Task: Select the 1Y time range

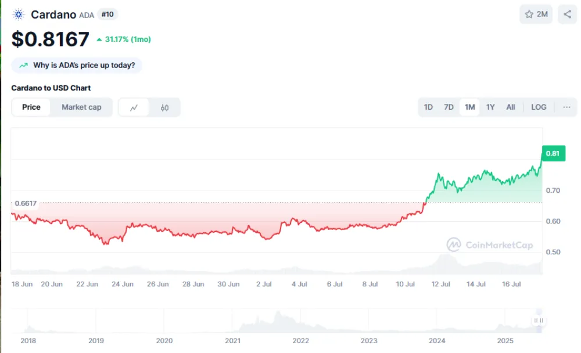Action: coord(490,107)
